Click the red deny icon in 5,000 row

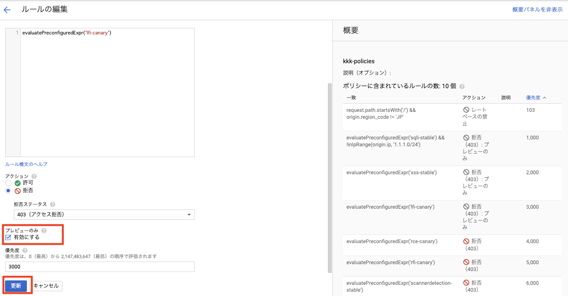[466, 262]
